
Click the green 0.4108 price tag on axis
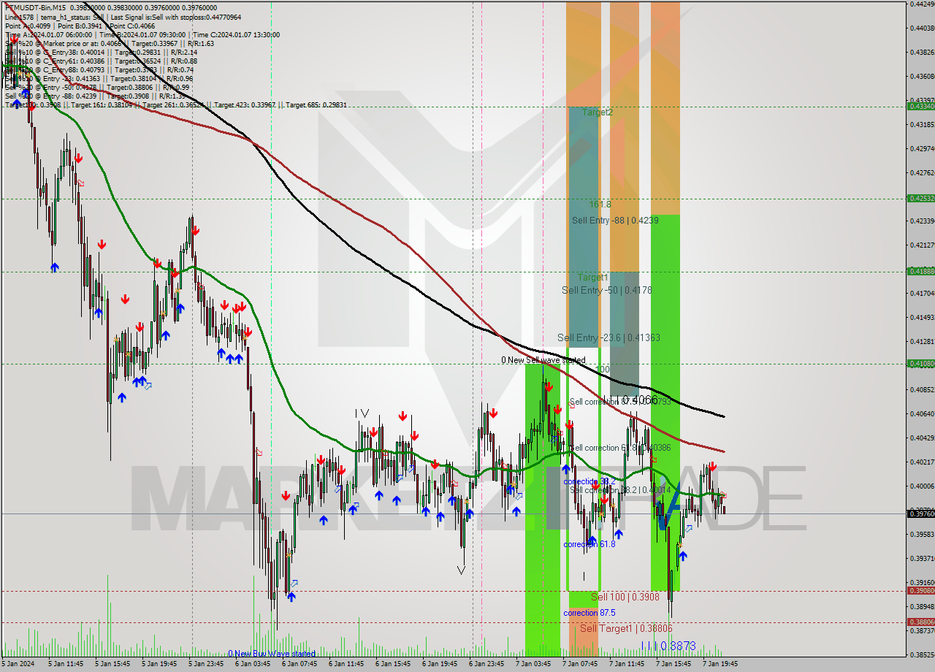coord(920,363)
